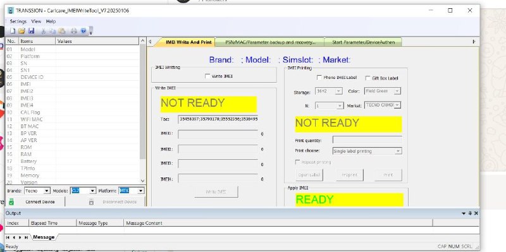Click the Tac input field

pos(218,119)
